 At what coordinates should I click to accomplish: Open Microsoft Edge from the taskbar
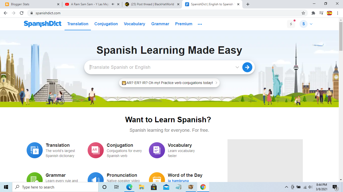[129, 187]
